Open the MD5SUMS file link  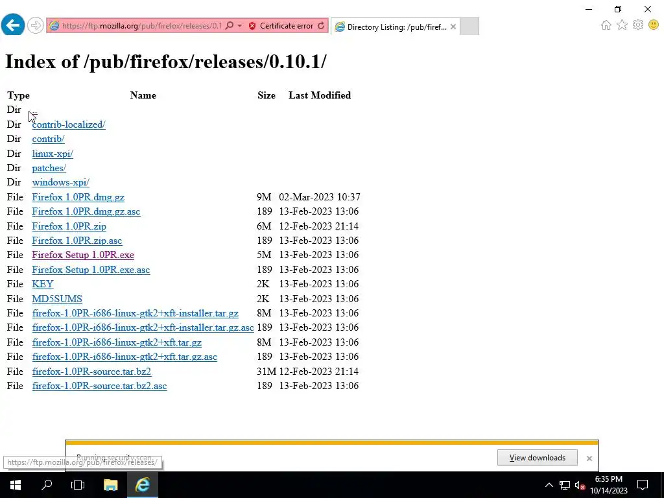coord(57,299)
